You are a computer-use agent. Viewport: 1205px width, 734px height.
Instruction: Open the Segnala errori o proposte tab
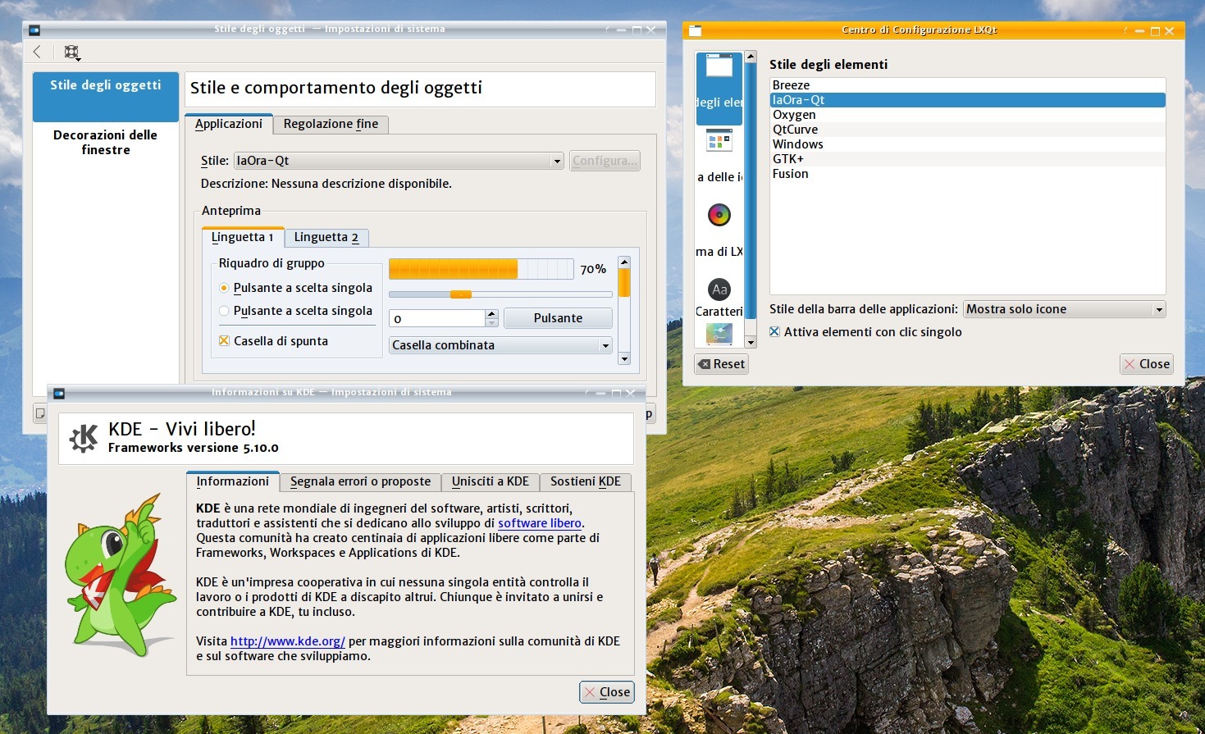coord(360,481)
